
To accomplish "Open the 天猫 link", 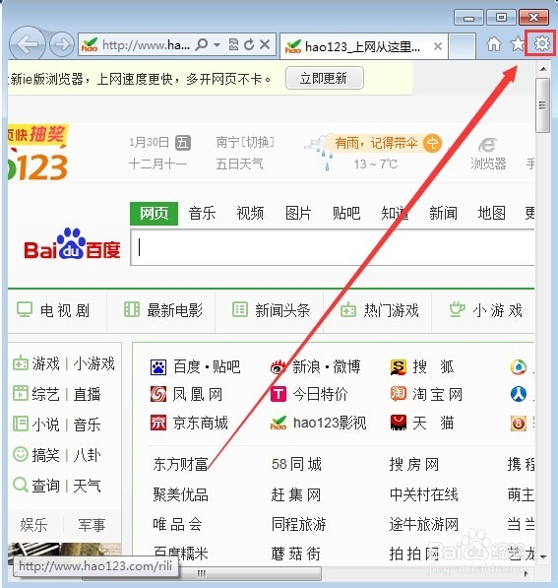I will pyautogui.click(x=433, y=423).
